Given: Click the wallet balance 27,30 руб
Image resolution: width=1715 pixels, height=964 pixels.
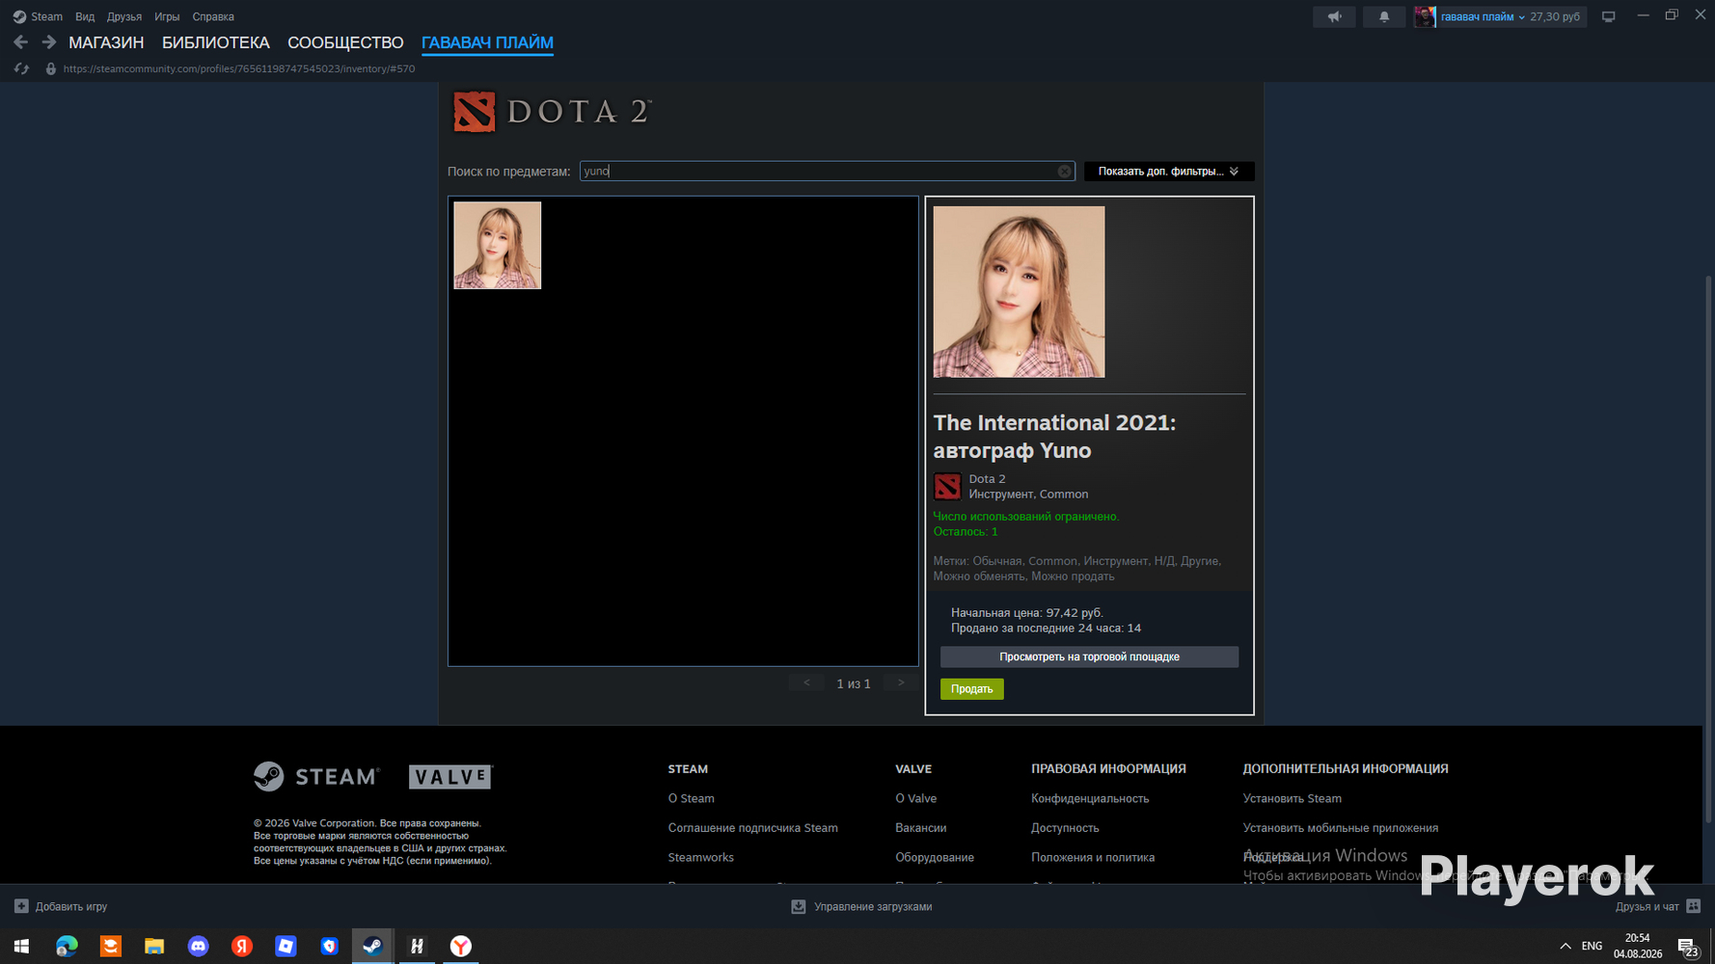Looking at the screenshot, I should point(1555,16).
